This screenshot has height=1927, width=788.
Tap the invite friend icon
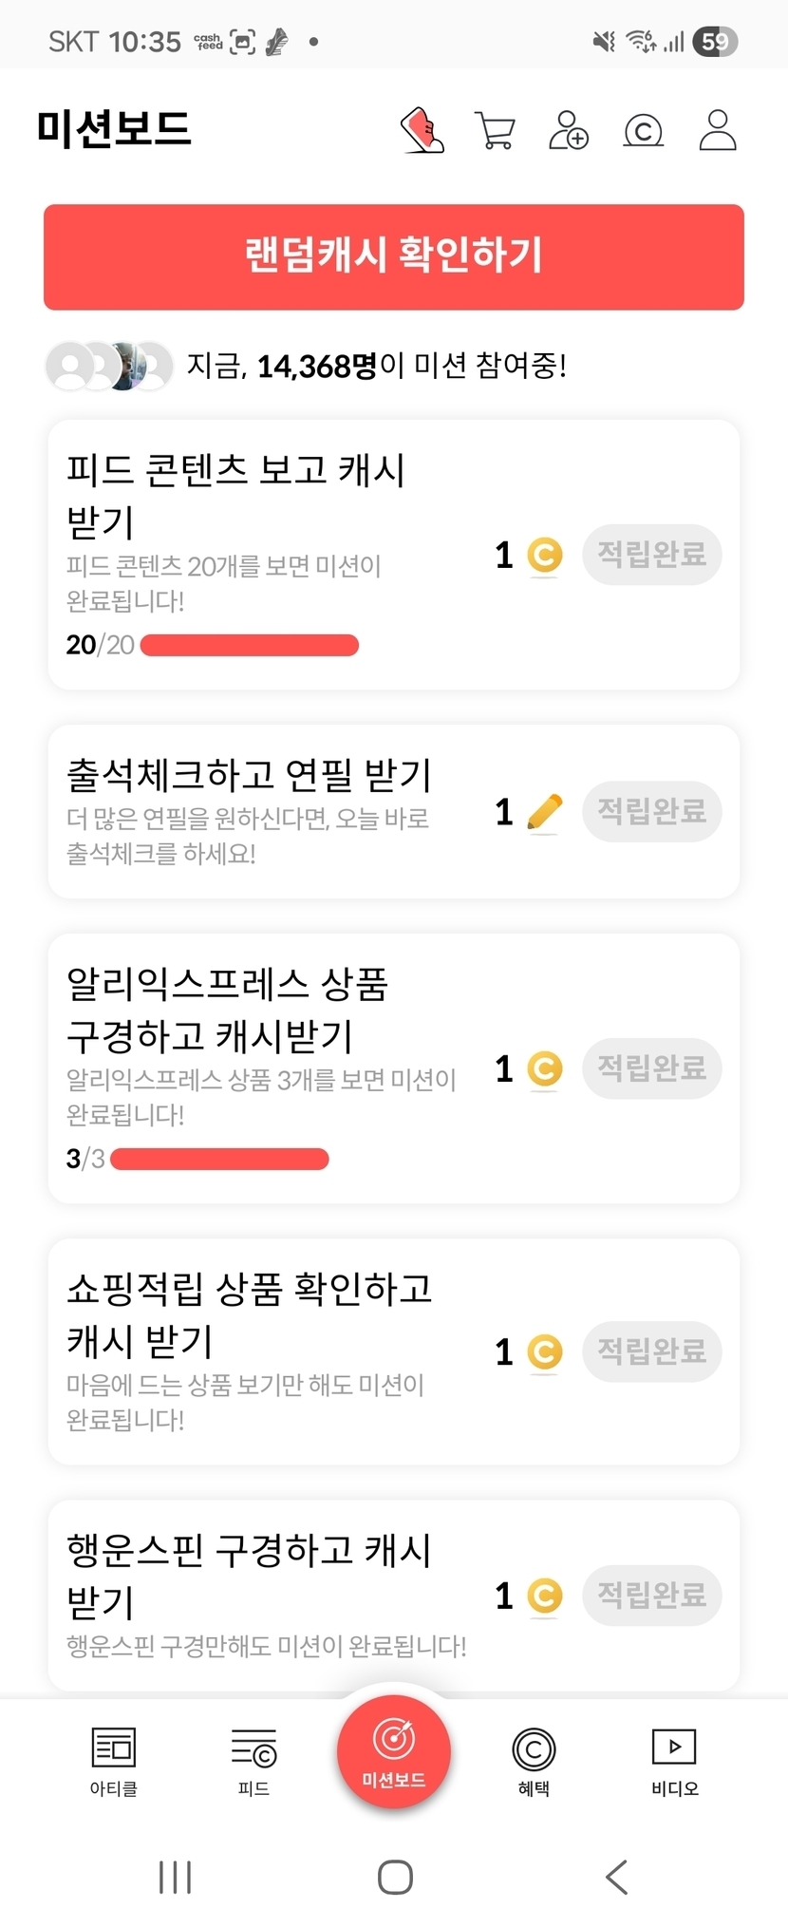coord(568,131)
